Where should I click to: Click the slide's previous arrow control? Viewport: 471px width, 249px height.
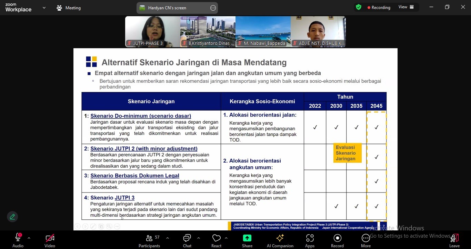click(x=77, y=226)
